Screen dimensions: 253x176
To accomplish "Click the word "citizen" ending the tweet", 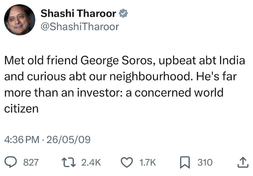I will 21,109.
